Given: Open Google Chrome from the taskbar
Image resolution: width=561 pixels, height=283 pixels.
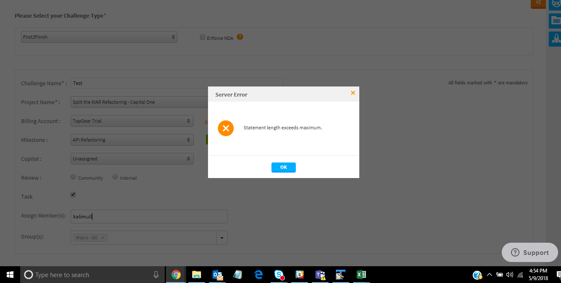Looking at the screenshot, I should tap(176, 275).
